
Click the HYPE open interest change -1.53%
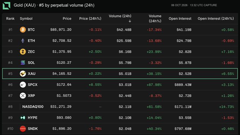coord(228,118)
